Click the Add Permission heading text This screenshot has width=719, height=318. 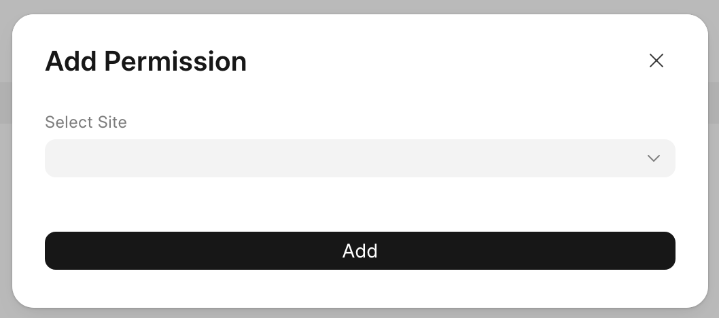pos(145,62)
